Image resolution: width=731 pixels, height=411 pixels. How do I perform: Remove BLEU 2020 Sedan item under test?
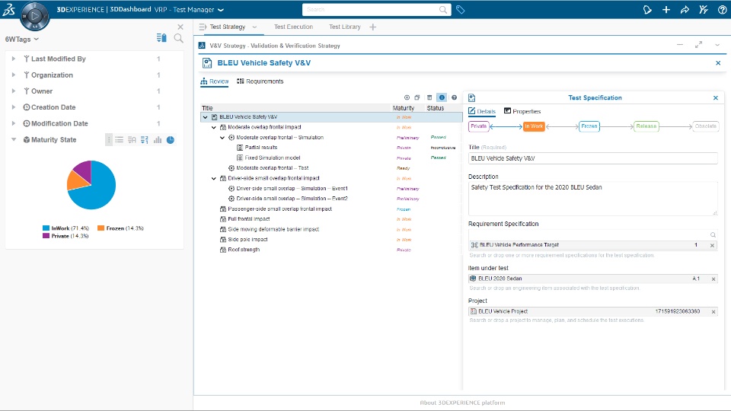click(x=713, y=279)
